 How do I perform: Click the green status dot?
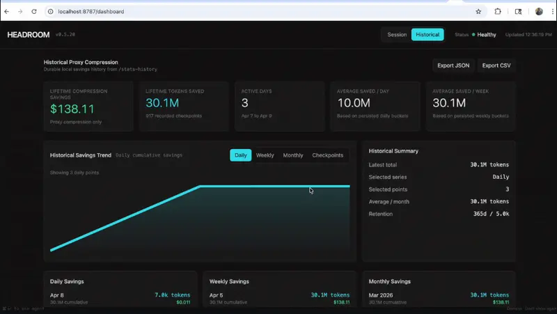[x=473, y=34]
